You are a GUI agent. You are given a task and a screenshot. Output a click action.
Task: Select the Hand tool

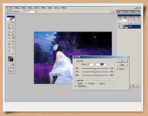9,53
